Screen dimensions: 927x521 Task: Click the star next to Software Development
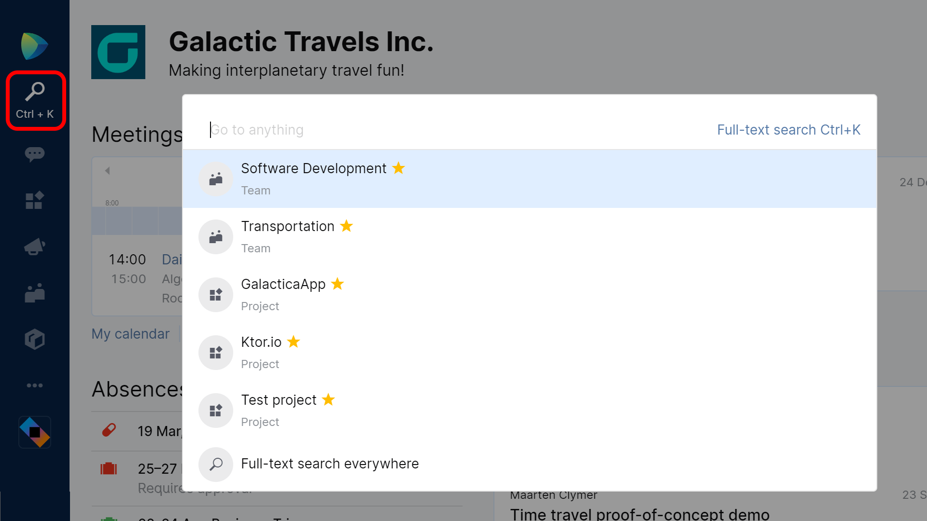[398, 168]
